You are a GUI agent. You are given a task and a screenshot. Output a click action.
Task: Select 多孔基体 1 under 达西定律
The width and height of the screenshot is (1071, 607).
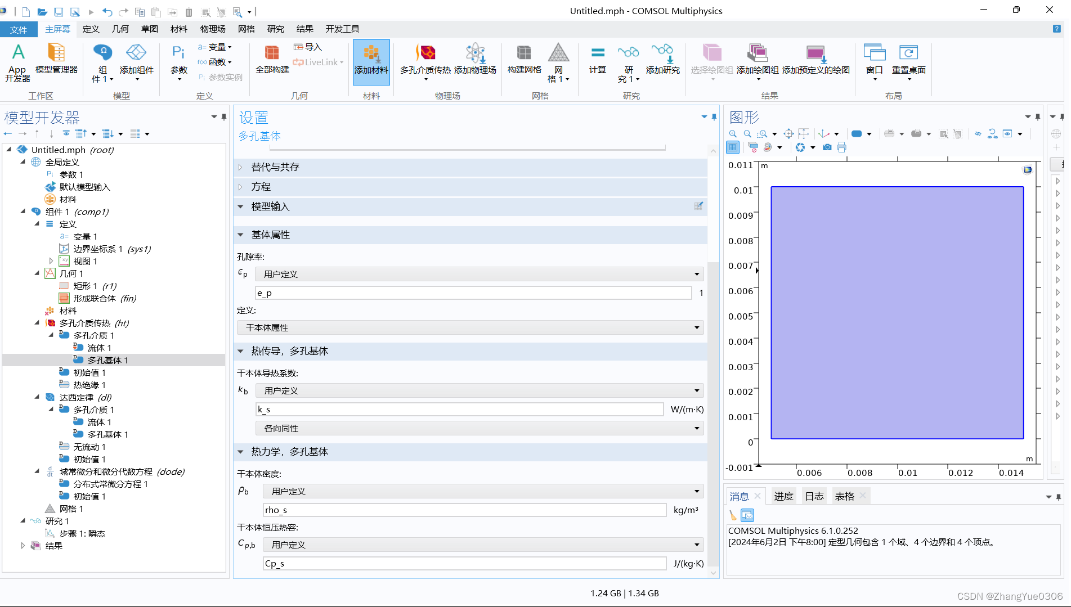(107, 434)
